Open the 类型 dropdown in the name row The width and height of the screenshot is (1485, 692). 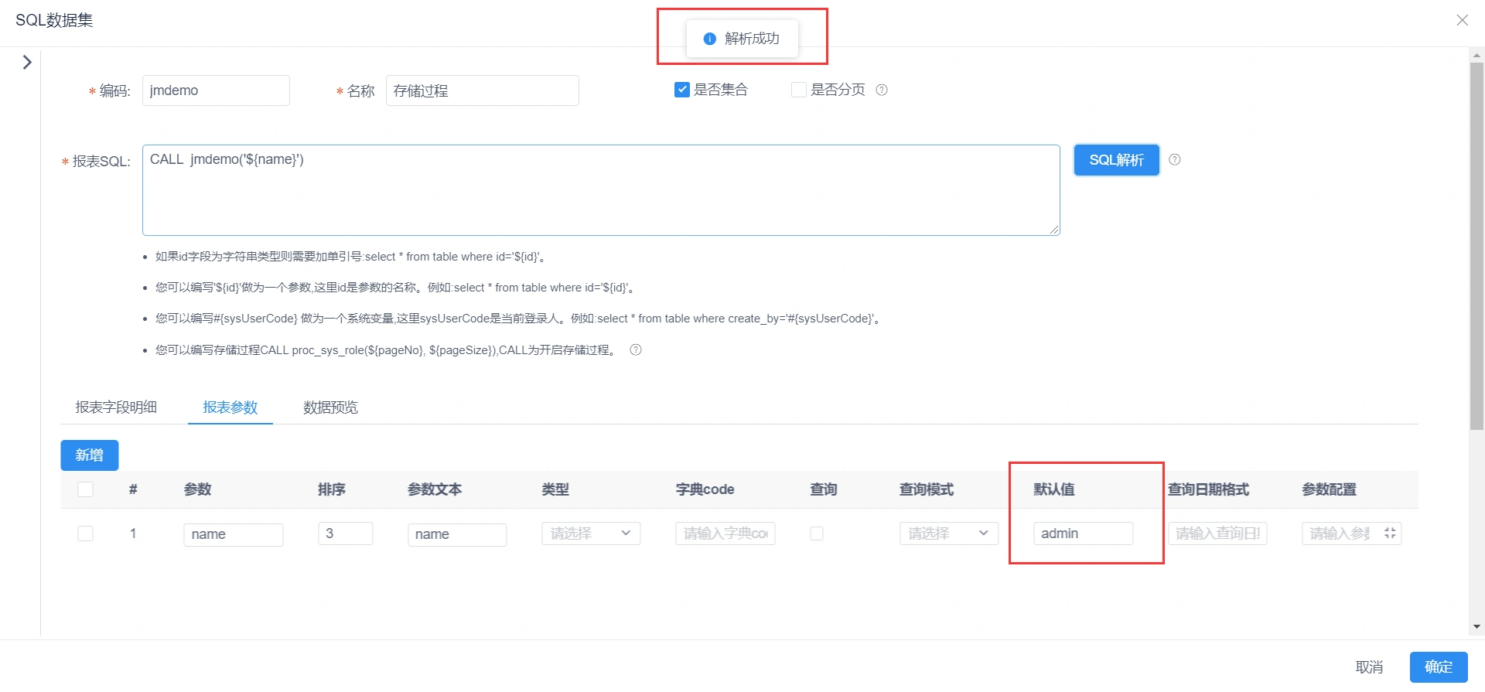(x=591, y=533)
